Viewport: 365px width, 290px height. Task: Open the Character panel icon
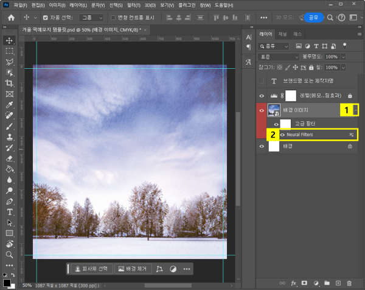tap(249, 37)
